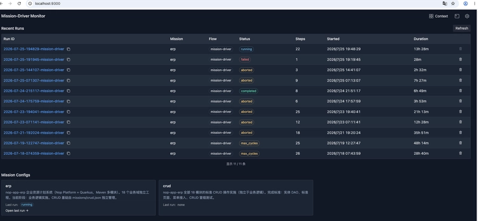
Task: Open run 2026-07-24-215117-mission-driver
Action: point(34,91)
